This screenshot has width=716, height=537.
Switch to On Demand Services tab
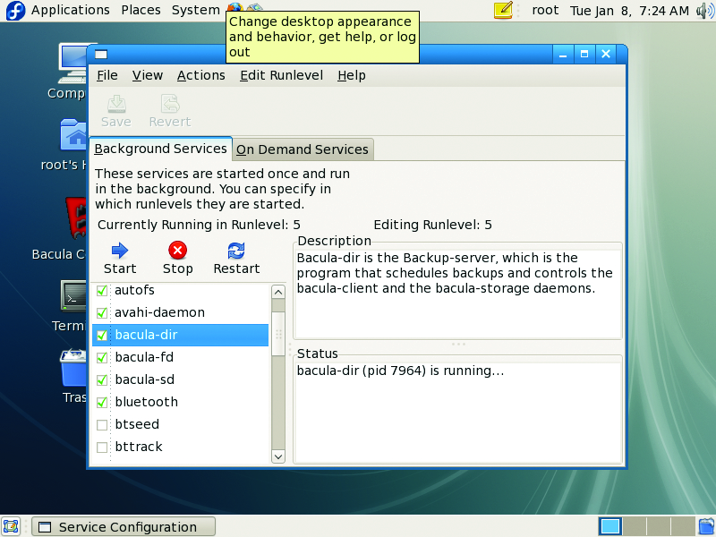pos(302,149)
